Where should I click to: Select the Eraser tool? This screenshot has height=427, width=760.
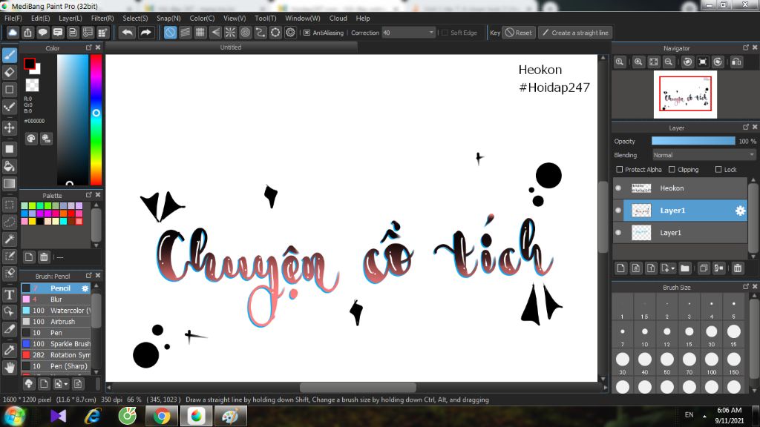pos(10,72)
